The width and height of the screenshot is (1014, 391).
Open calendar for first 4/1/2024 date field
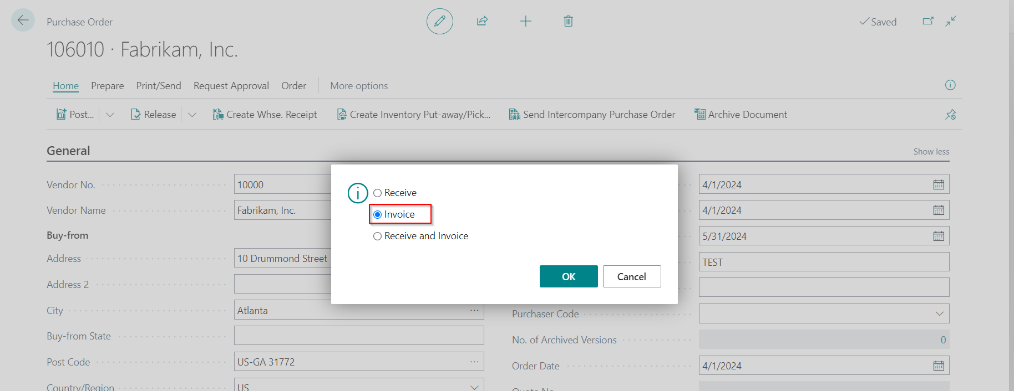pos(939,184)
